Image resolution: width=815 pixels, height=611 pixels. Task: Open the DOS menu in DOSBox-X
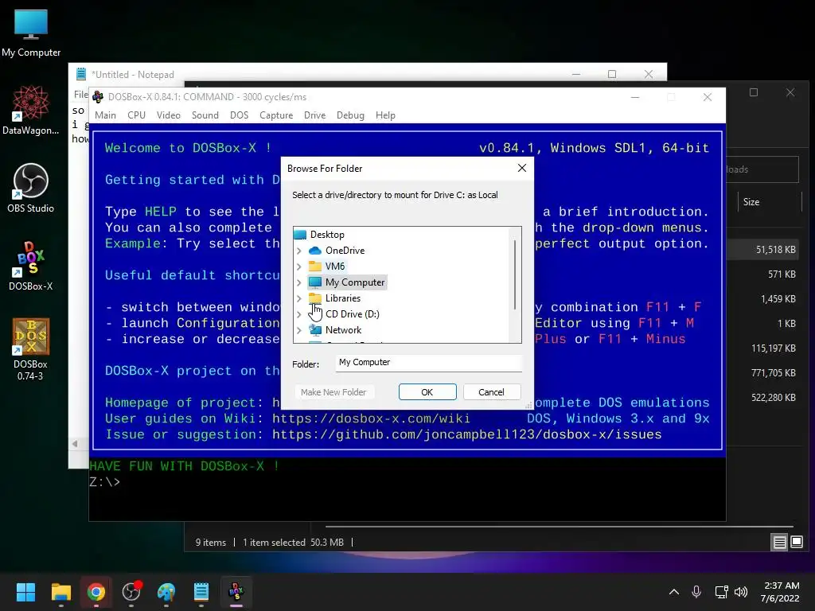pos(239,115)
